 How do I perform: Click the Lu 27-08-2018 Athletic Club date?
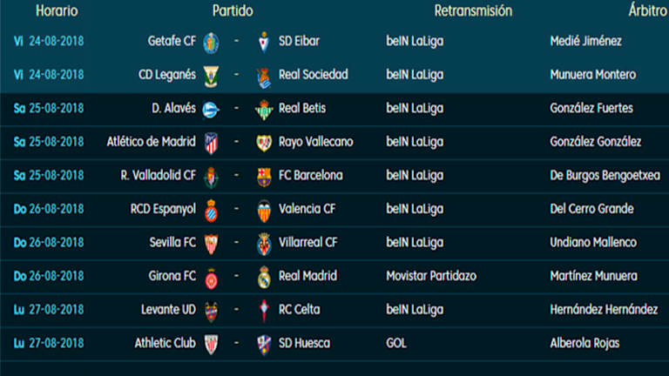(x=49, y=343)
